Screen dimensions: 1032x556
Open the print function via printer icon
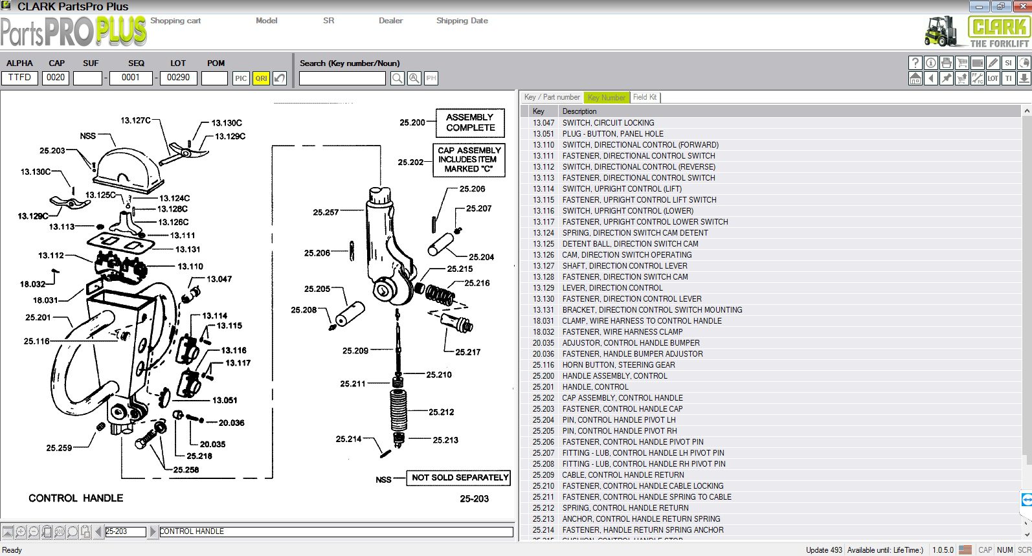tap(946, 63)
